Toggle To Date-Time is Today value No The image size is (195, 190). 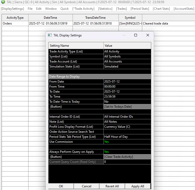(127, 102)
